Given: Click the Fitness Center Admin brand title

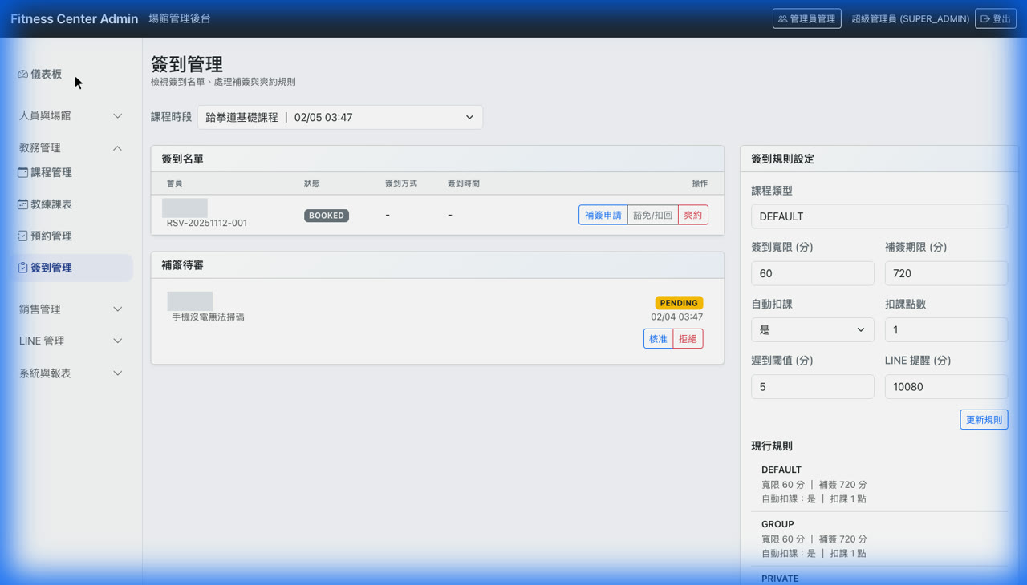Looking at the screenshot, I should pos(75,18).
